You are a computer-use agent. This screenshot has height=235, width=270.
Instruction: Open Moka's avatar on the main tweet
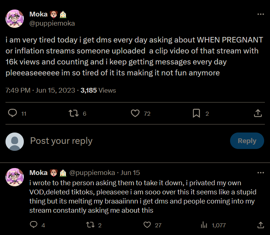(x=15, y=19)
